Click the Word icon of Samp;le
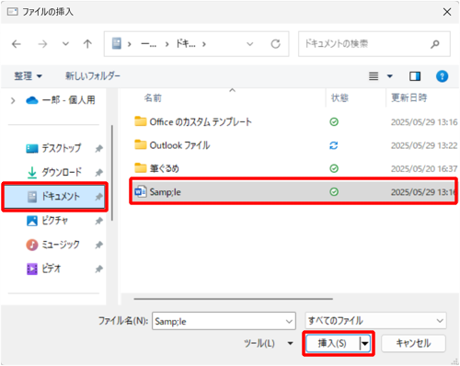The height and width of the screenshot is (366, 460). click(x=141, y=191)
